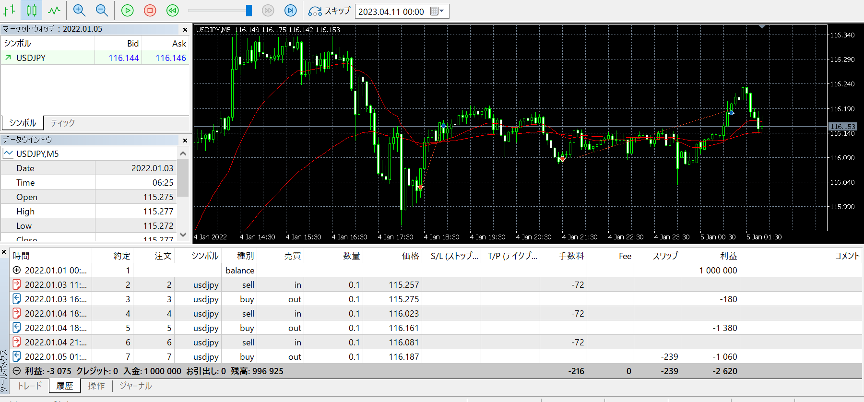Screen dimensions: 864x402
Task: Select line chart mode
Action: 54,10
